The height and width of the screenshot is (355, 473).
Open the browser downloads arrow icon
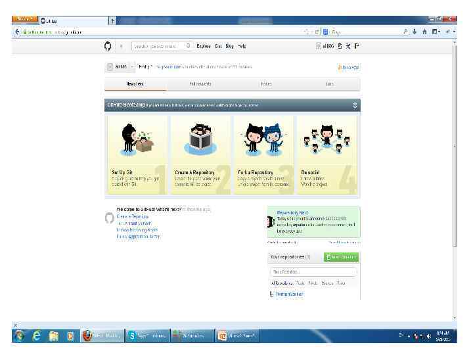pyautogui.click(x=415, y=32)
